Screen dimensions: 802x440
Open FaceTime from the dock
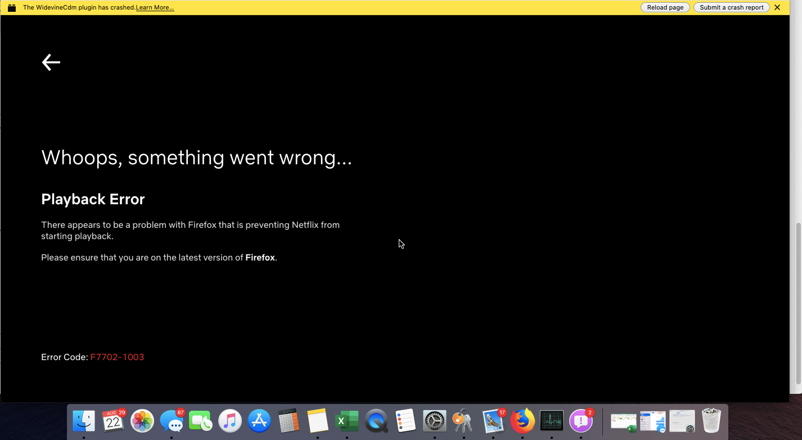pyautogui.click(x=201, y=421)
